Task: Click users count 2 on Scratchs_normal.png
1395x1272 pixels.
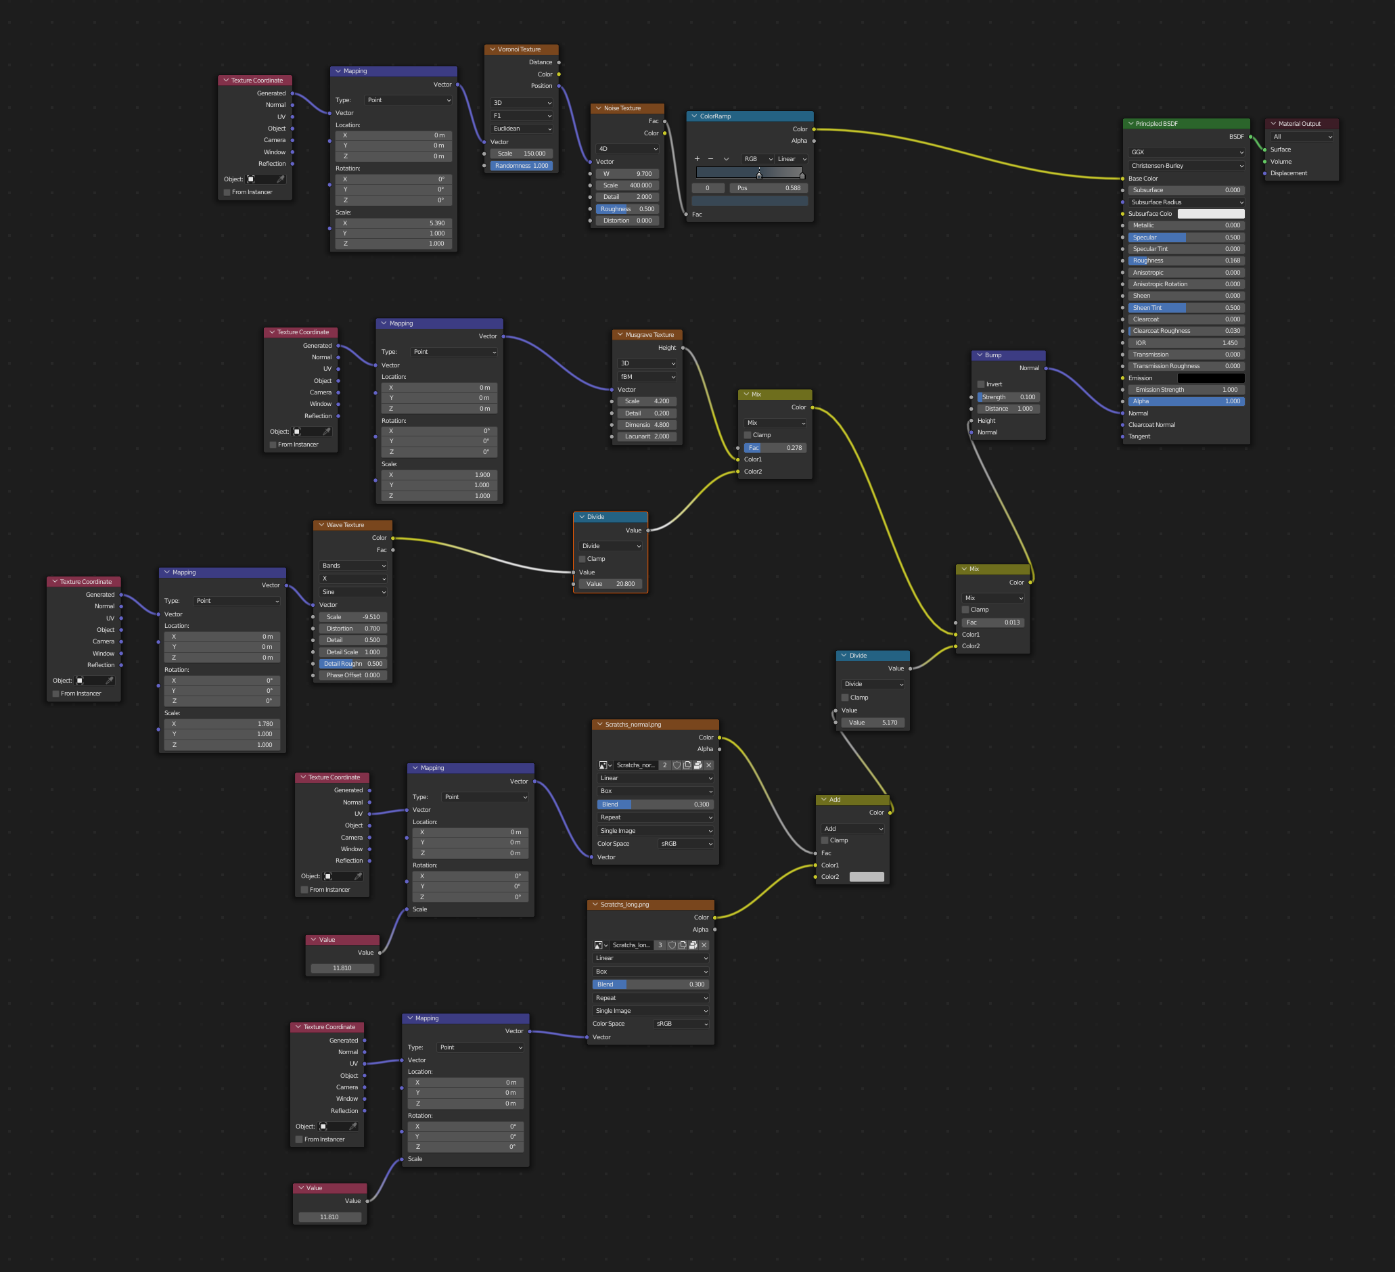Action: point(664,765)
